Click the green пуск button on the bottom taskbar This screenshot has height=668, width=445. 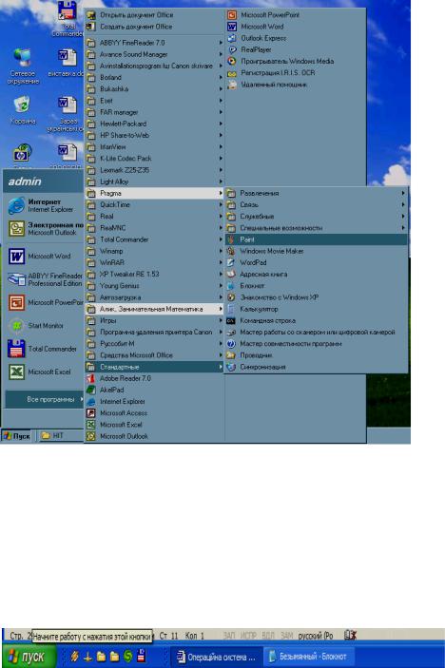tap(29, 657)
